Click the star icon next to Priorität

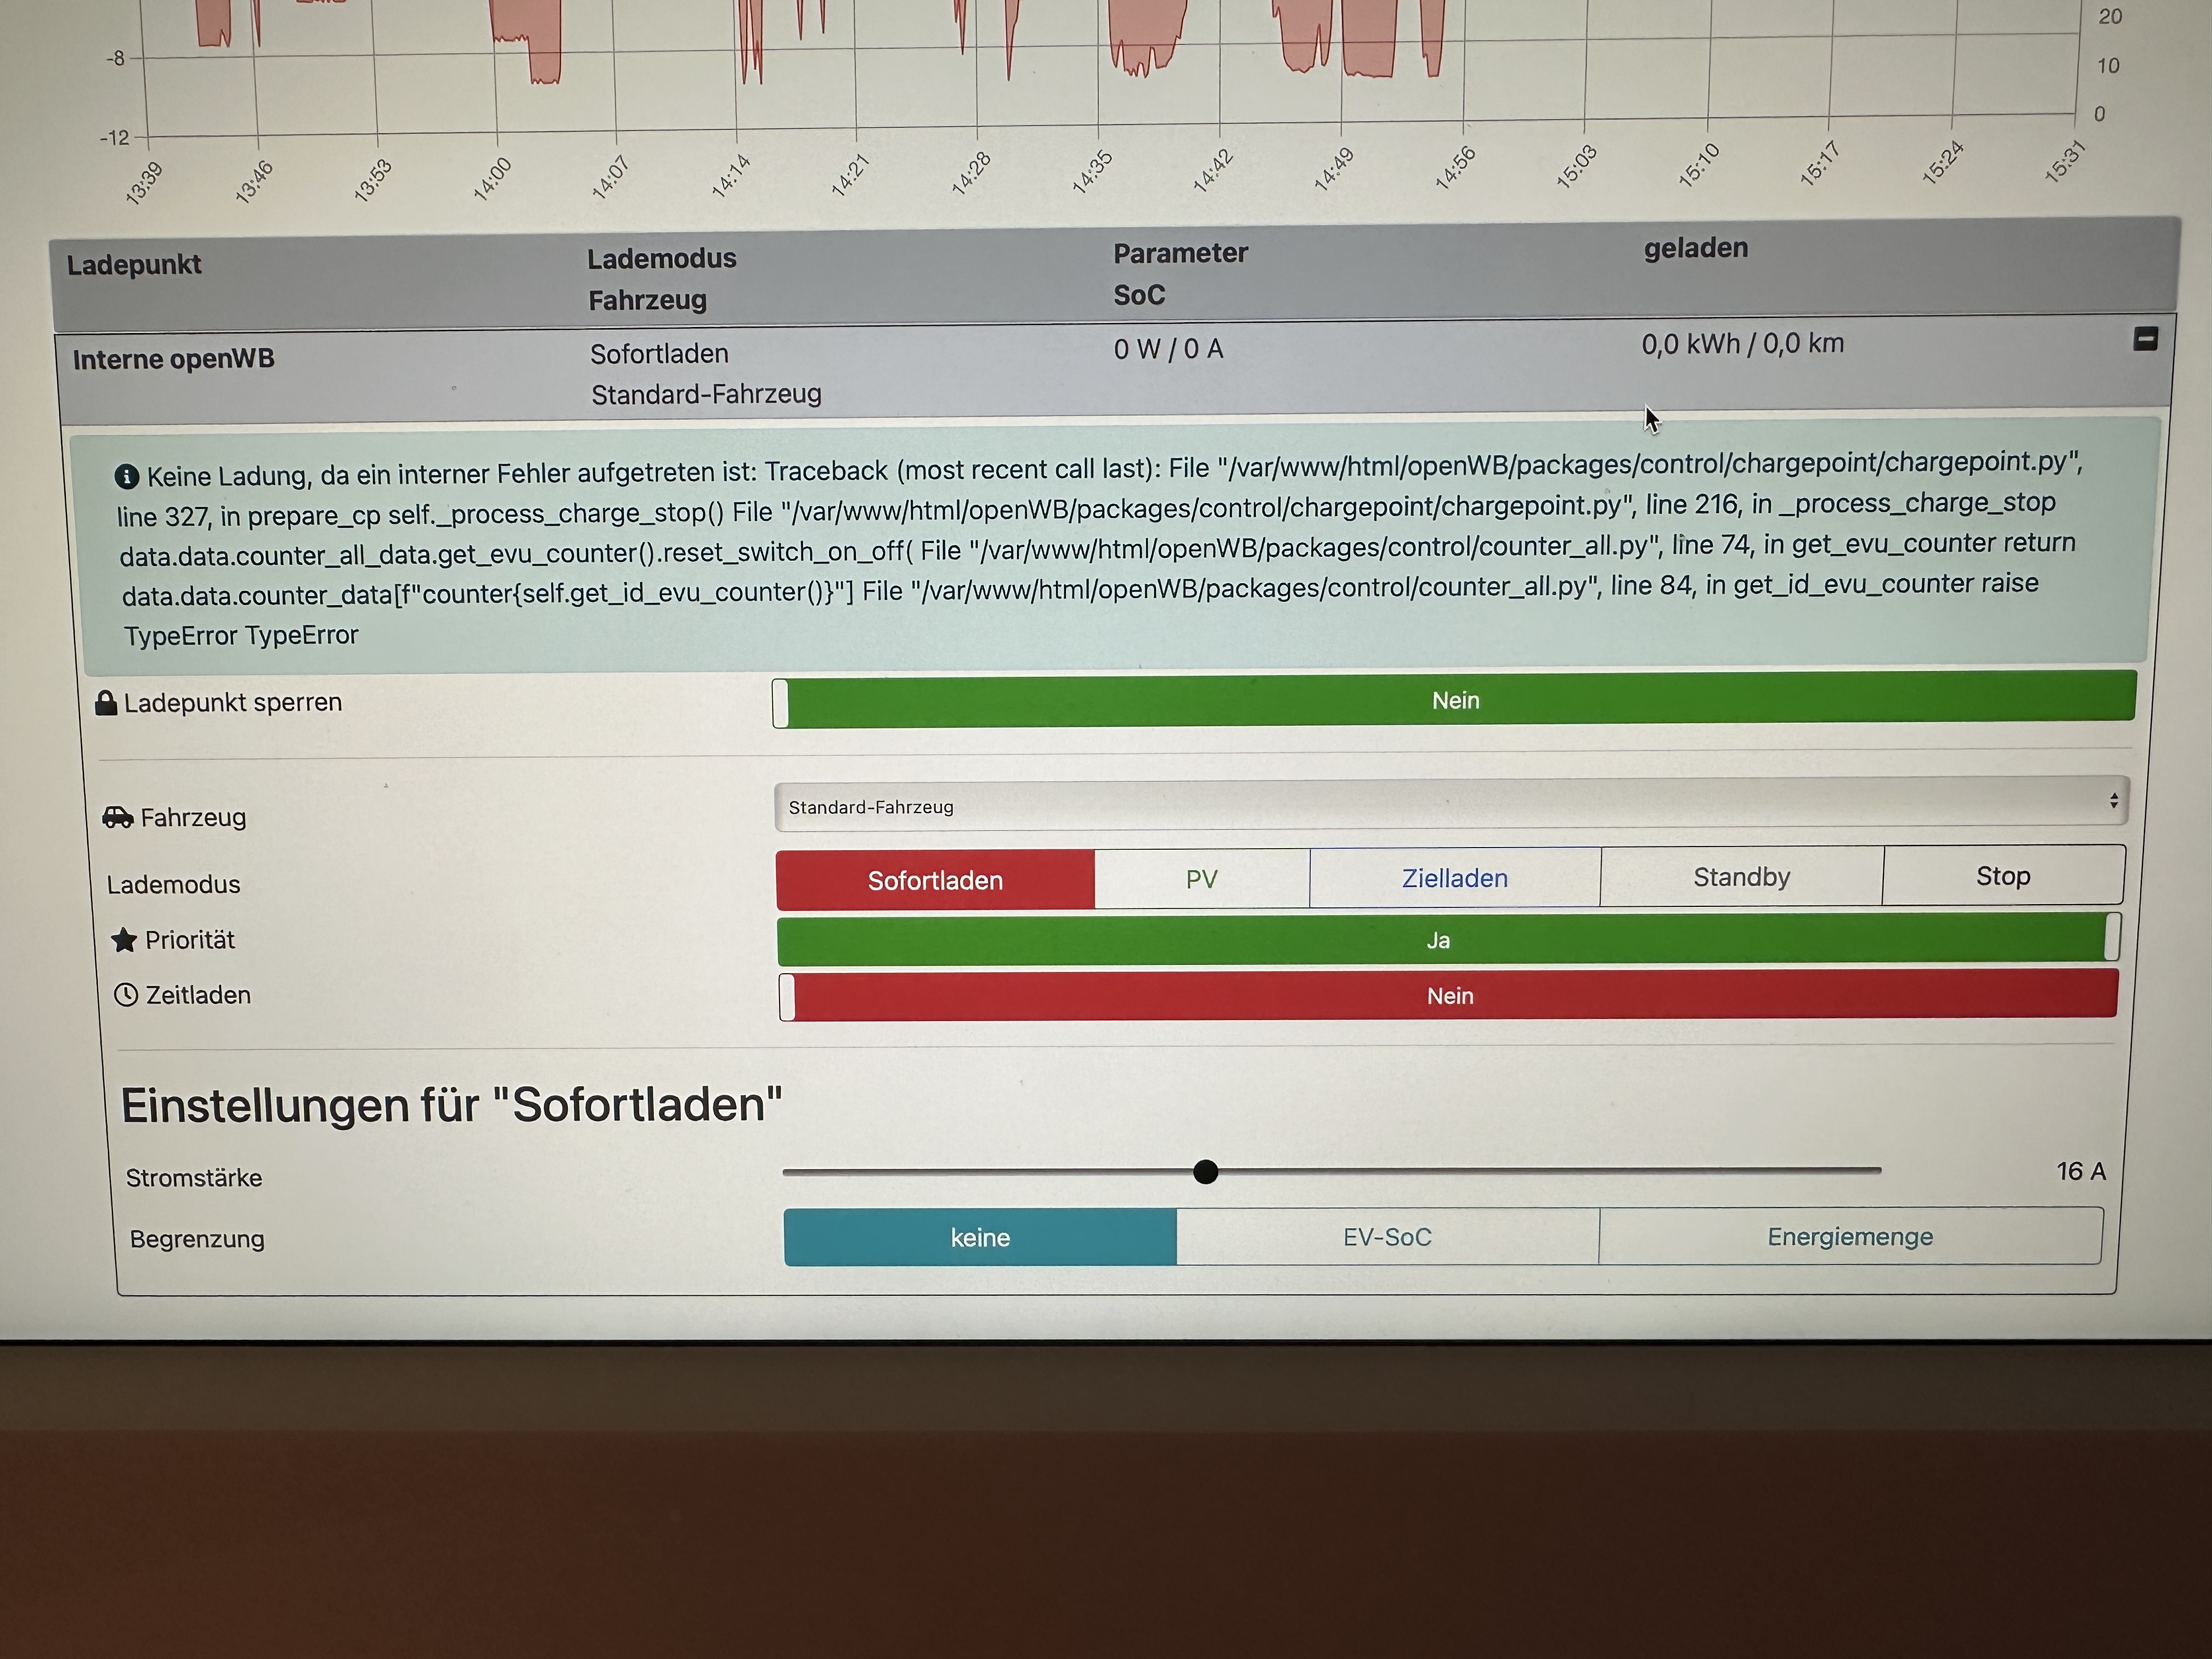[124, 940]
